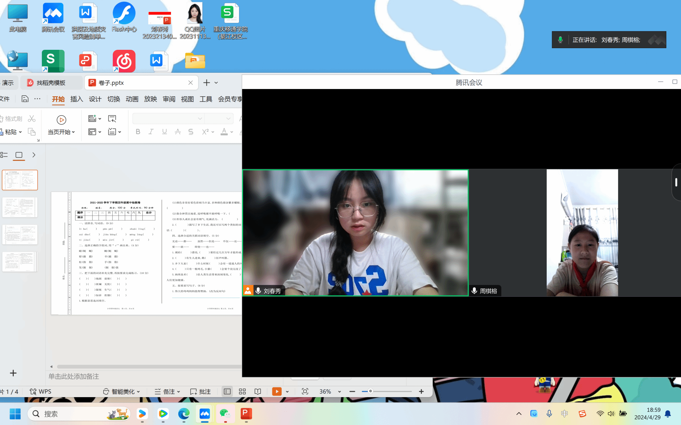Switch to the 找稻壳模板 tab
The width and height of the screenshot is (681, 425).
pos(51,83)
